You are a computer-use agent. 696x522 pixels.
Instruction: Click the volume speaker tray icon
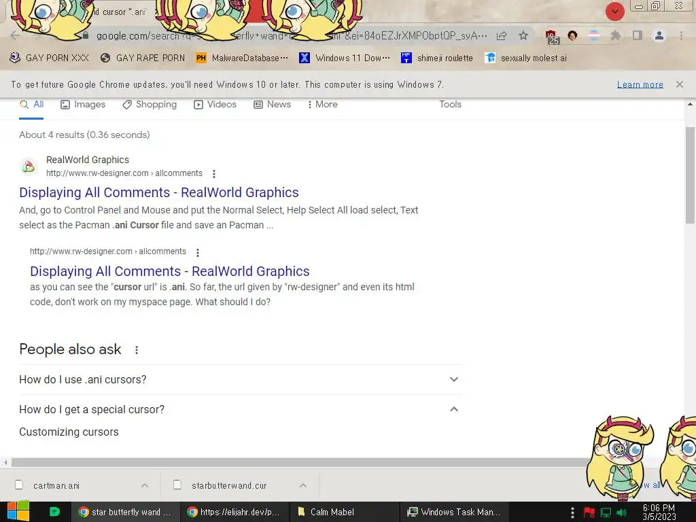click(621, 512)
